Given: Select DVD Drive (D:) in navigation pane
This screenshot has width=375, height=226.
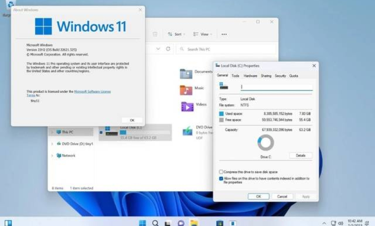Looking at the screenshot, I should 75,143.
